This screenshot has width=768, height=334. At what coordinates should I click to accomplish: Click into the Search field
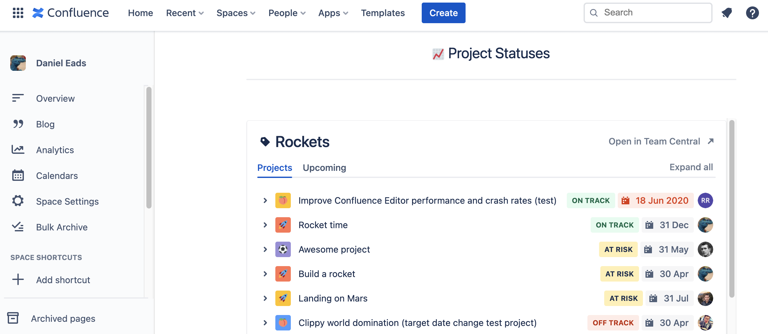click(x=648, y=13)
